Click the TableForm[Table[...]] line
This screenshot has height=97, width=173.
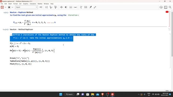[x=30, y=61]
